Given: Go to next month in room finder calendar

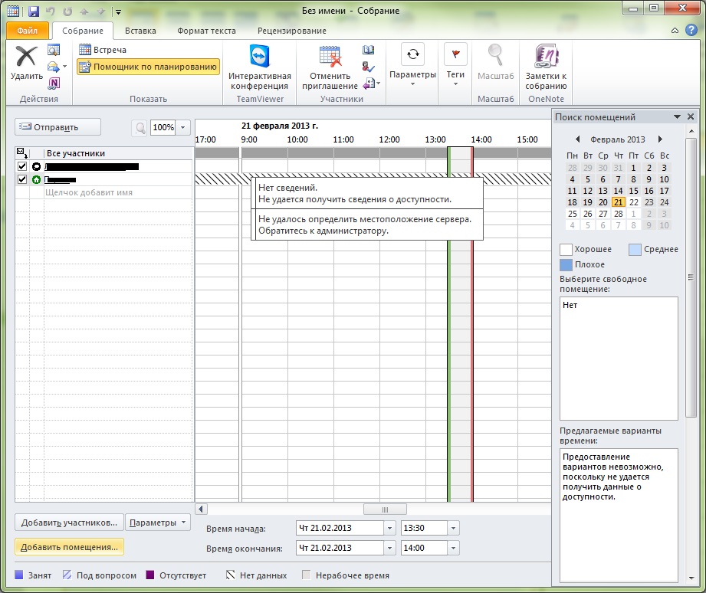Looking at the screenshot, I should (660, 139).
